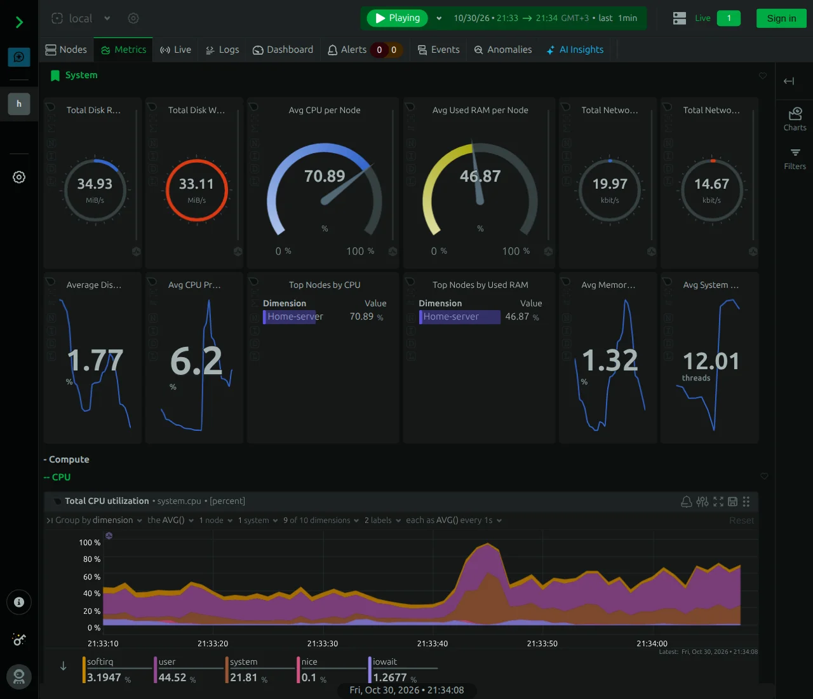
Task: Open the nodes server icon beside Live
Action: [x=680, y=18]
